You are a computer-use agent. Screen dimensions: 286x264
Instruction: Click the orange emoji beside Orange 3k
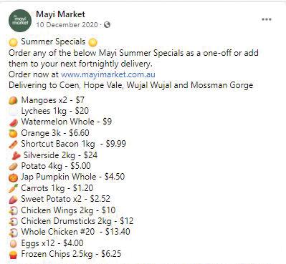[13, 133]
